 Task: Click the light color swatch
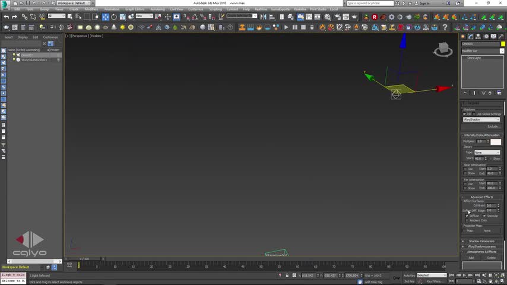pyautogui.click(x=496, y=142)
